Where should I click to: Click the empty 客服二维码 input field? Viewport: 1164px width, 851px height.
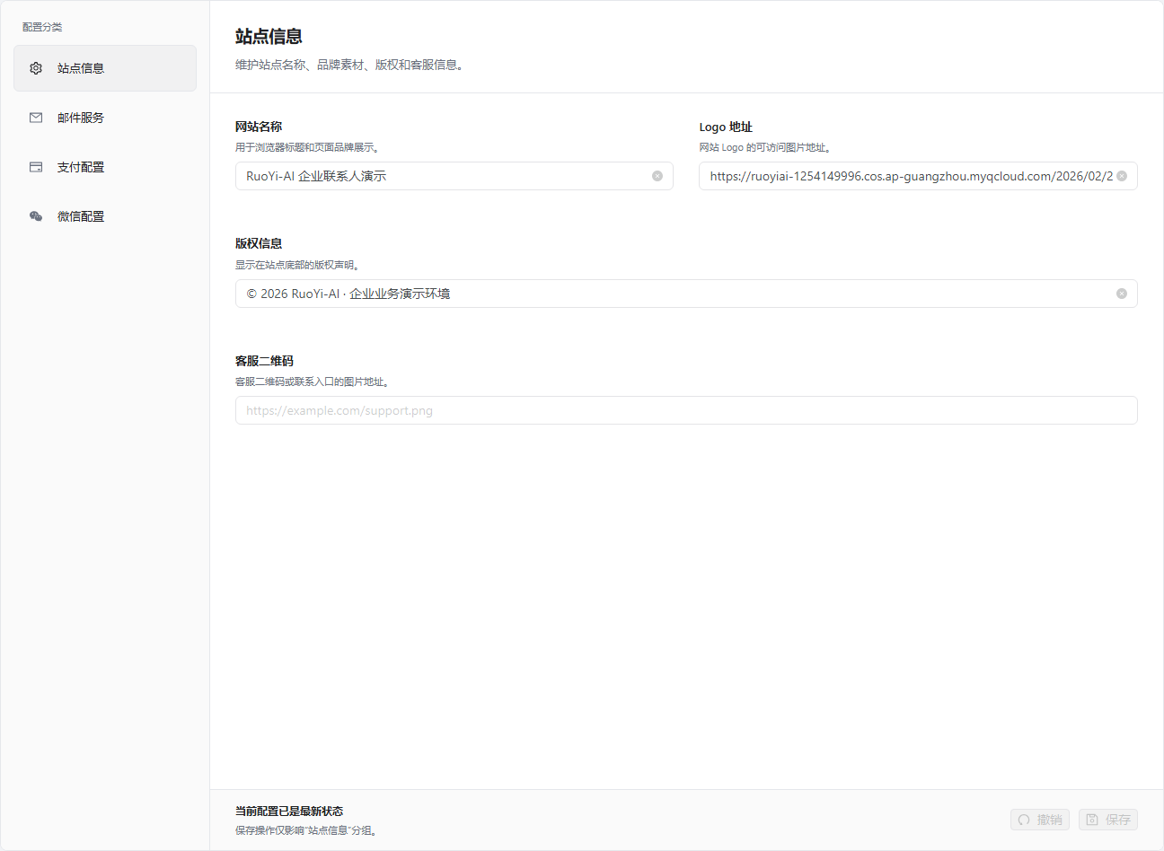[686, 410]
